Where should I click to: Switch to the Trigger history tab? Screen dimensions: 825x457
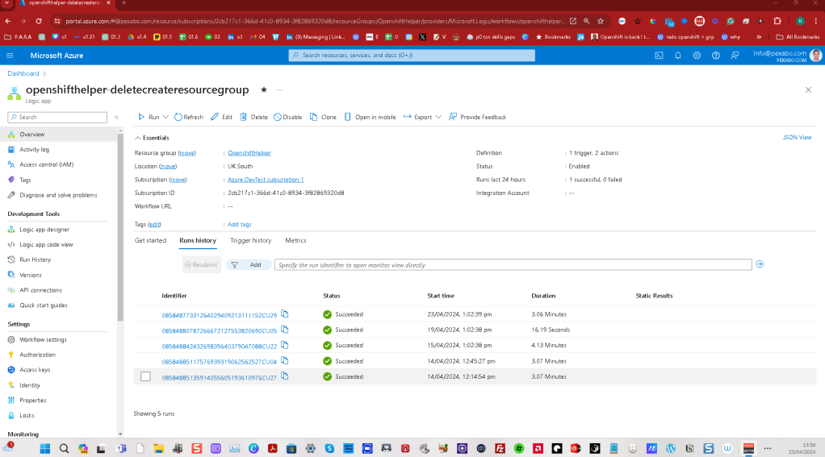pos(250,240)
